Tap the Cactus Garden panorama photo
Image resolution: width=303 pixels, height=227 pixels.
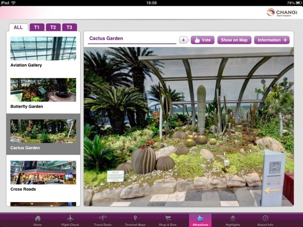189,127
